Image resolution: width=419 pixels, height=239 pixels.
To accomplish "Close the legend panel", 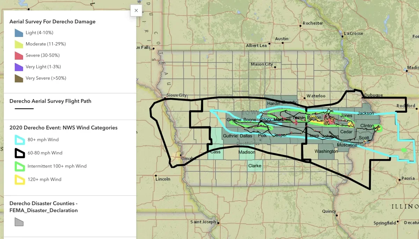I will (x=136, y=10).
